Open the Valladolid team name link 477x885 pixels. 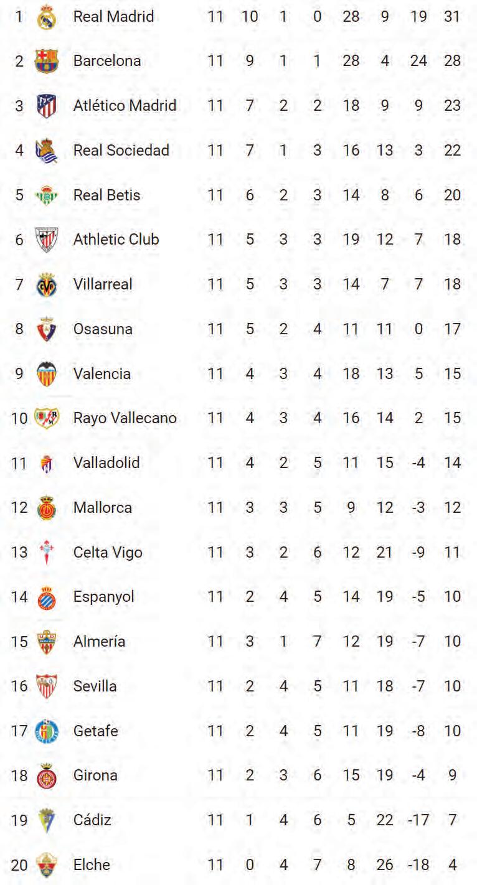click(106, 463)
